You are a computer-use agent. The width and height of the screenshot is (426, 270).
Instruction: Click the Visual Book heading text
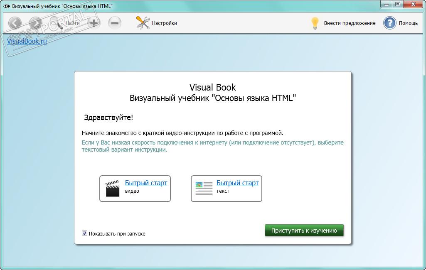(212, 88)
